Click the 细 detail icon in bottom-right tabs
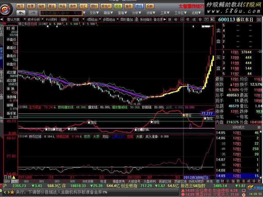 pos(218,181)
